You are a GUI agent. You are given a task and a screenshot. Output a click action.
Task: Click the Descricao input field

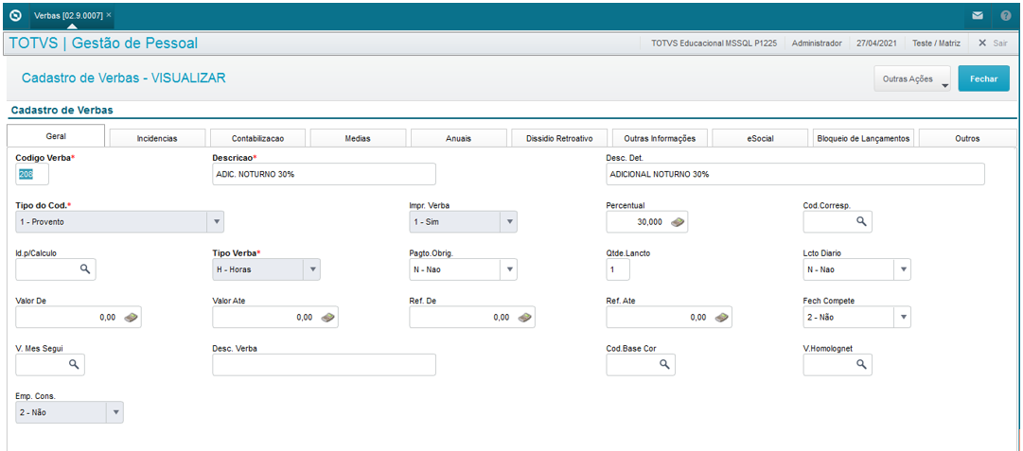tap(324, 175)
